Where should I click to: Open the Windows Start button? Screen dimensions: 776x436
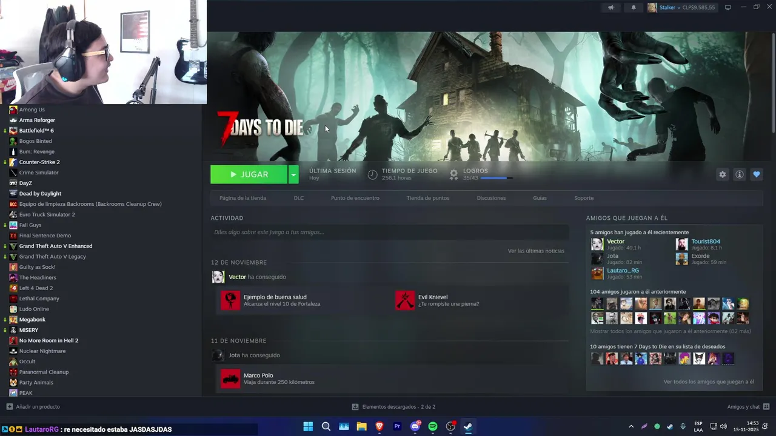point(308,427)
